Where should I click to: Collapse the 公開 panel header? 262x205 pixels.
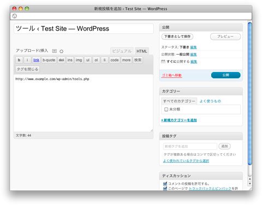(x=201, y=27)
